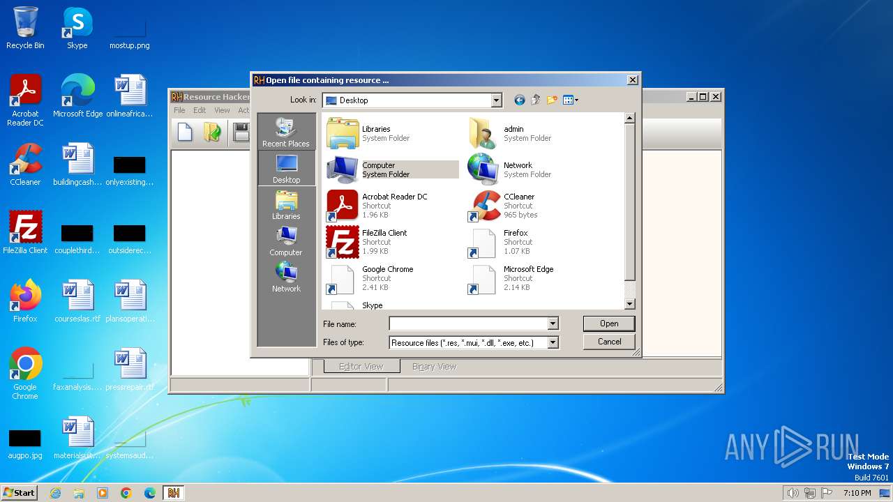
Task: Select FileZilla Client shortcut in file list
Action: pyautogui.click(x=392, y=242)
